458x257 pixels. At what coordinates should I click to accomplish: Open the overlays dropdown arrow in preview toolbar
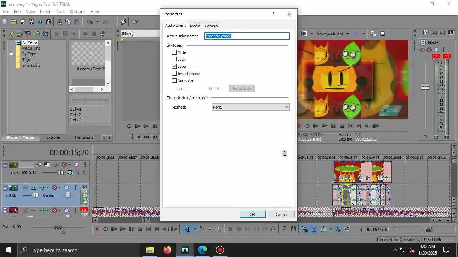[364, 34]
